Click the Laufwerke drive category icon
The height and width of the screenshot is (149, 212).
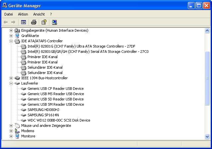[17, 83]
